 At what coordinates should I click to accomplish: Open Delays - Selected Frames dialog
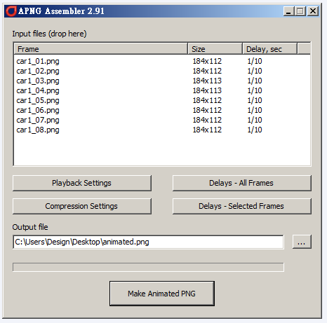tap(242, 206)
